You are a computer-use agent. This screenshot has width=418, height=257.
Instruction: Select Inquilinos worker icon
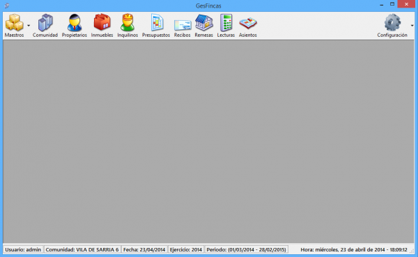tap(127, 23)
